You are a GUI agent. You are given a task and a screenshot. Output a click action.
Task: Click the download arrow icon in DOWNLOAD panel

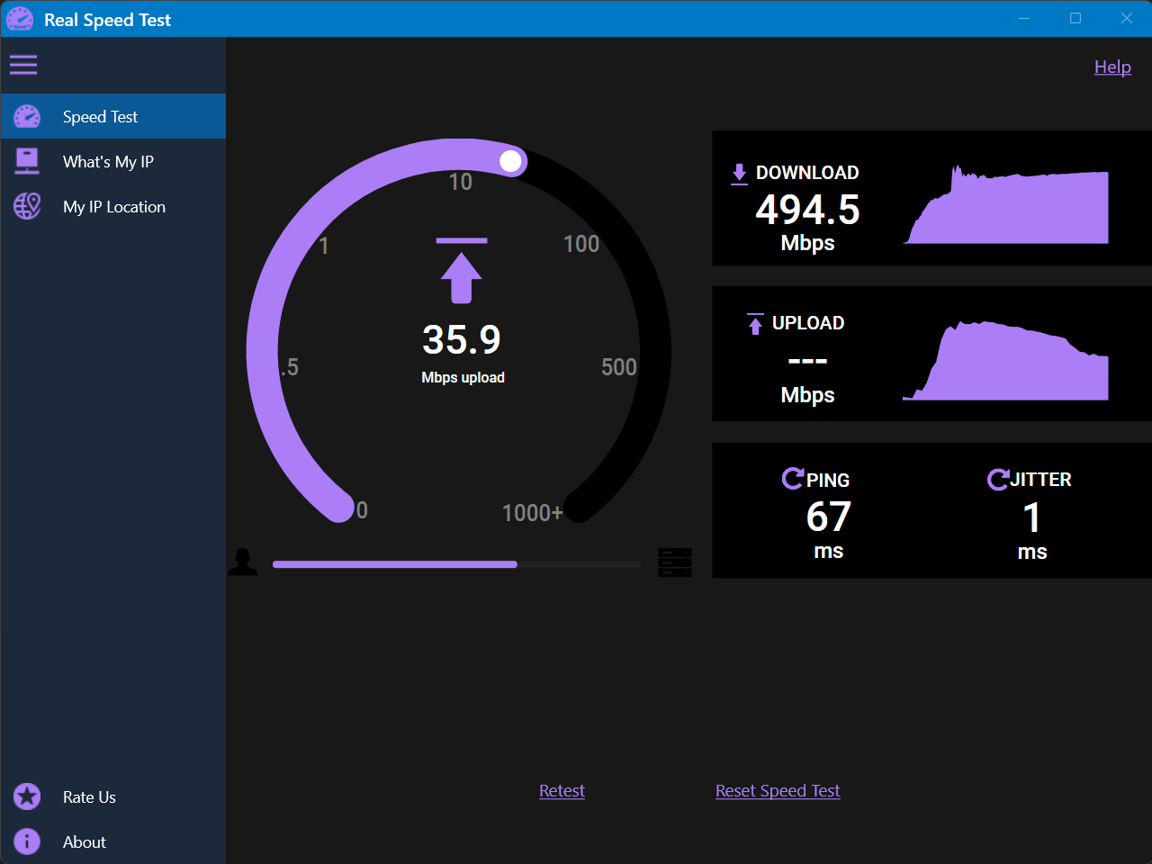click(x=739, y=172)
